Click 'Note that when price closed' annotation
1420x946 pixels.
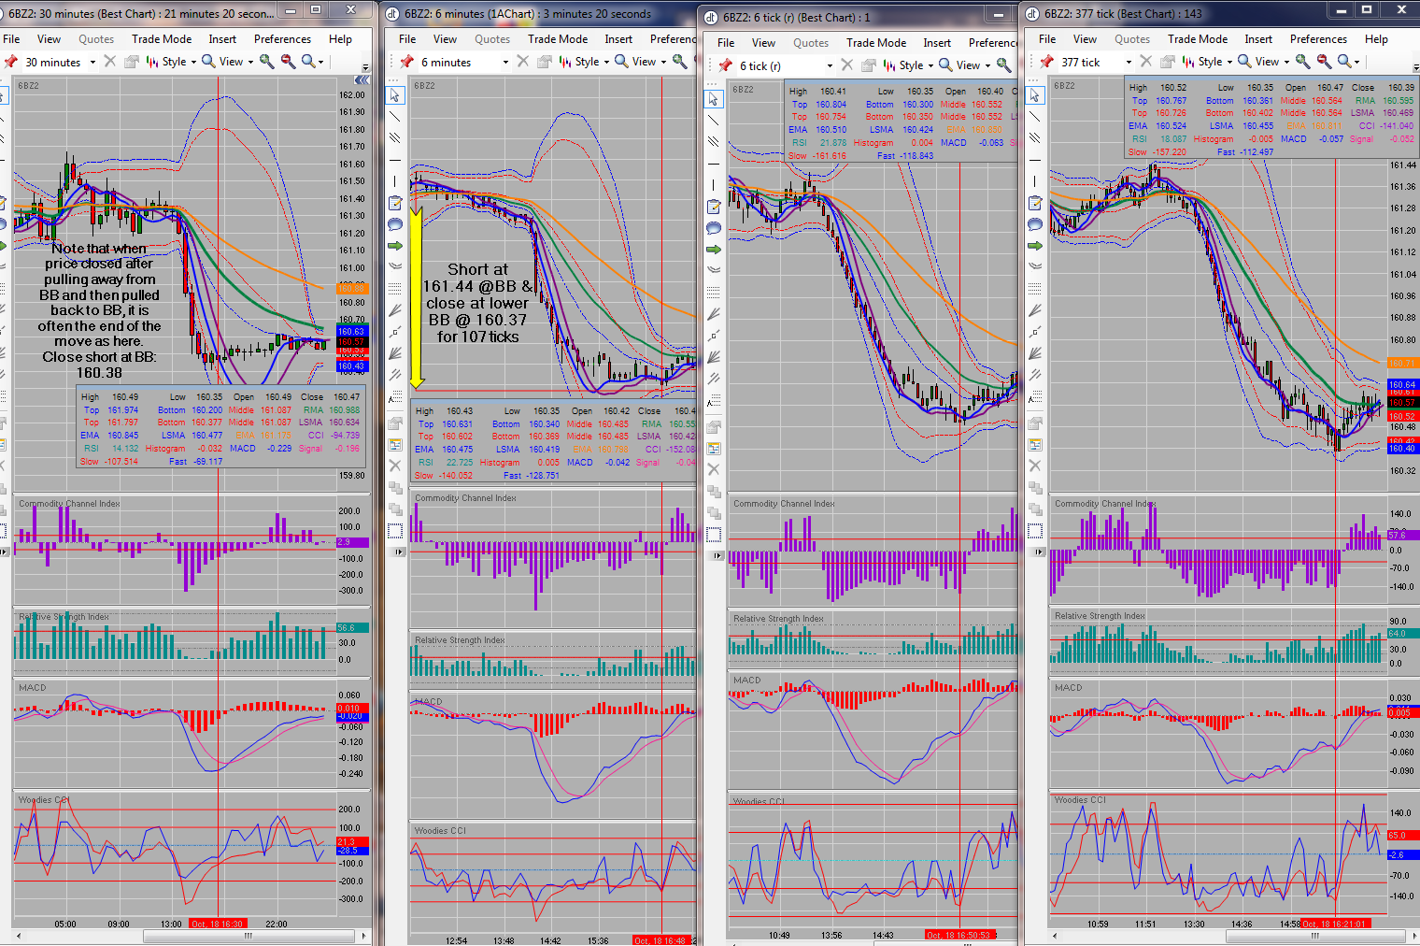pos(99,310)
